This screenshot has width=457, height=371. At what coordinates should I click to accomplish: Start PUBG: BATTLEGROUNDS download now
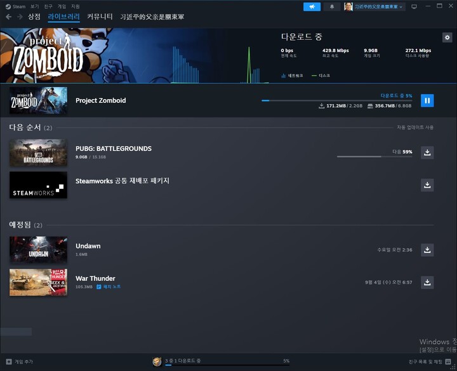427,153
